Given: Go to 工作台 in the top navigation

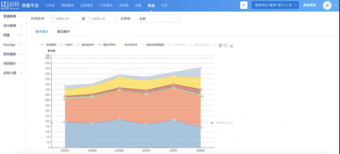Looking at the screenshot, I should click(x=50, y=6).
